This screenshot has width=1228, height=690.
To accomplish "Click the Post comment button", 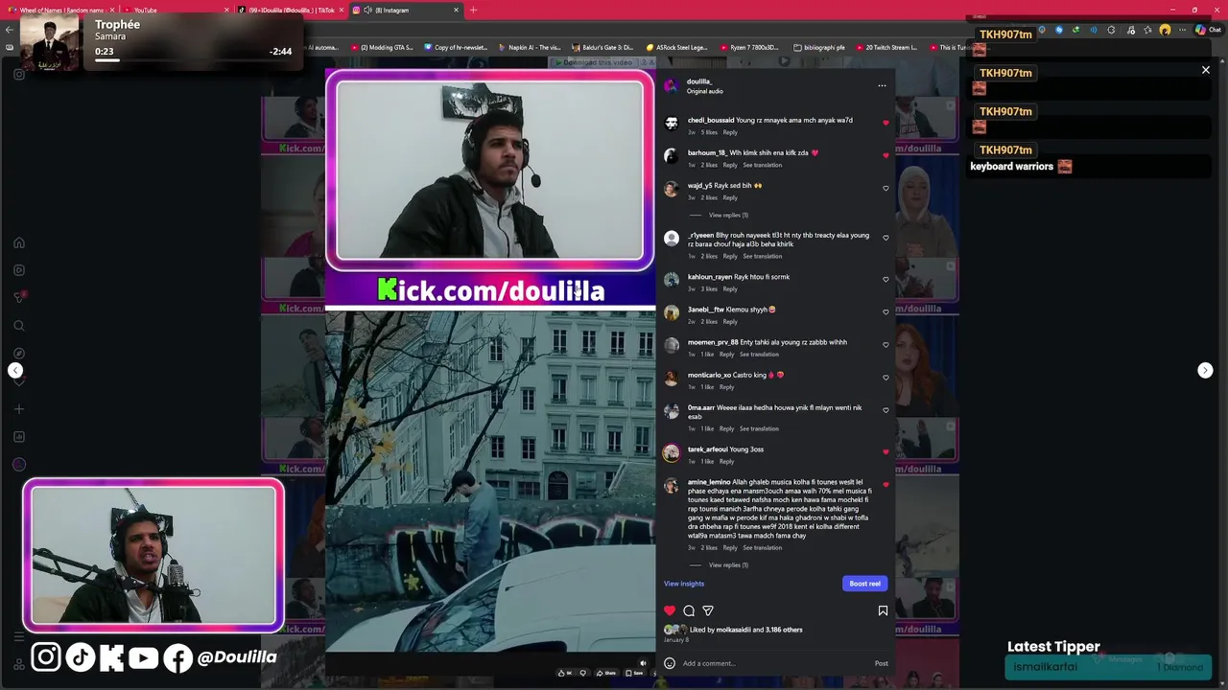I will 881,663.
